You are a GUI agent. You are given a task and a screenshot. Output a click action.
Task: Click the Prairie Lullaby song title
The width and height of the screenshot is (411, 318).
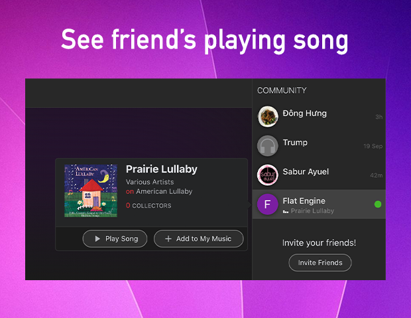tap(162, 169)
